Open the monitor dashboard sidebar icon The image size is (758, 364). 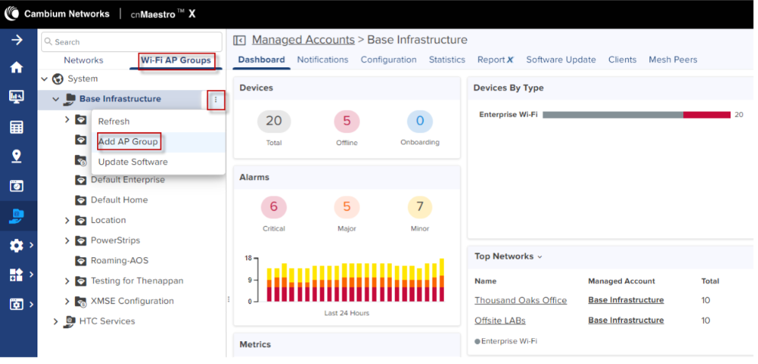click(x=17, y=97)
